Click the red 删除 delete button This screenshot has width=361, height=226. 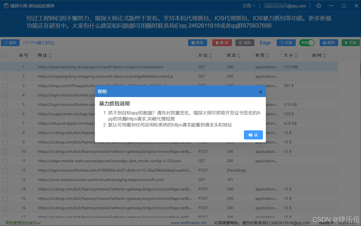point(222,43)
